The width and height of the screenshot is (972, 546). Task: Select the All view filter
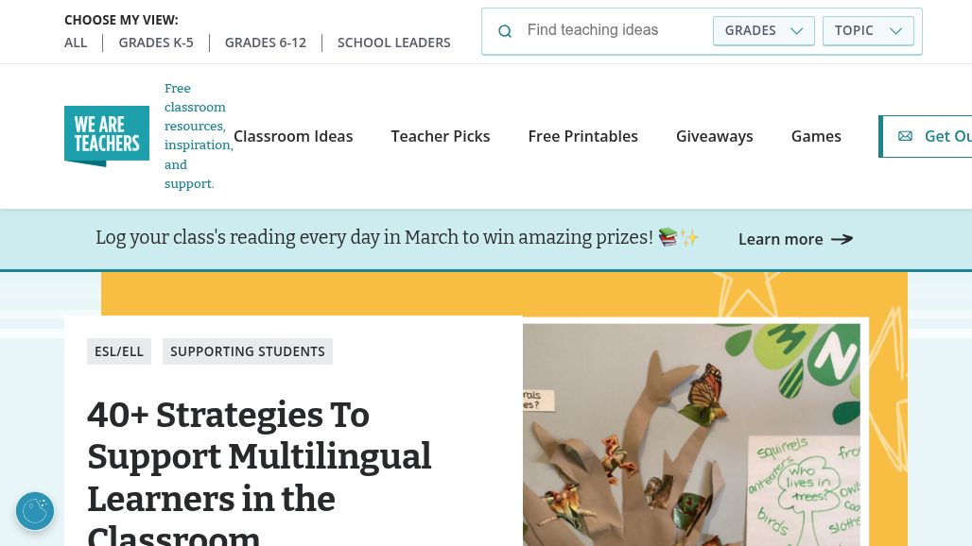point(76,43)
